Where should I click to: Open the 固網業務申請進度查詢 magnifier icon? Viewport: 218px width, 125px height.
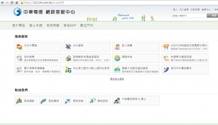(68, 58)
